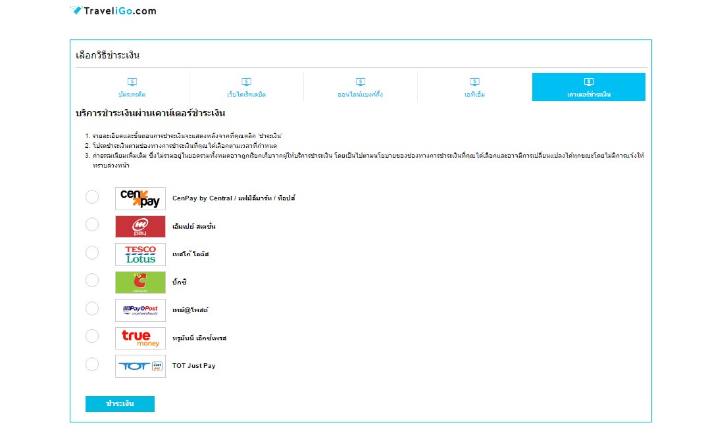The width and height of the screenshot is (706, 429).
Task: Switch to the ออนไลน์แบงค์กิ้ง (online banking) tab
Action: [x=360, y=87]
